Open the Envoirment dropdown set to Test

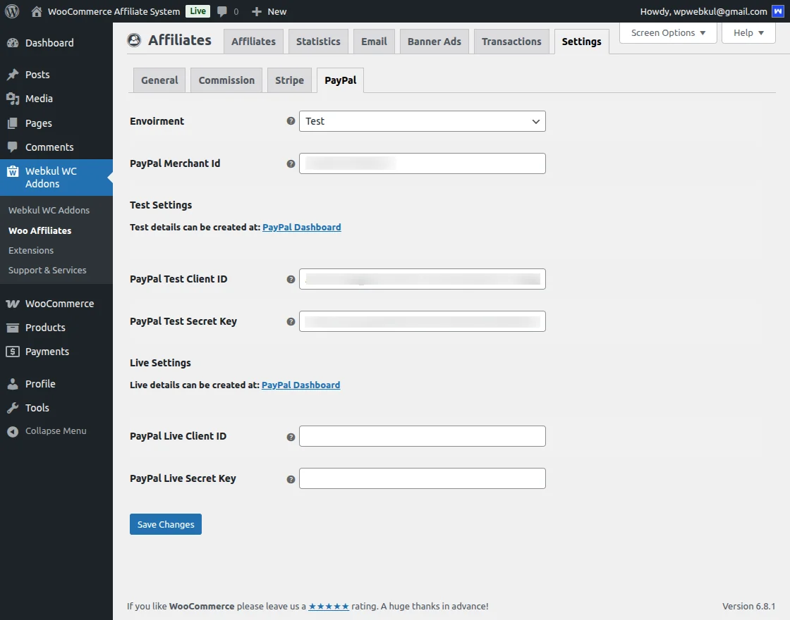coord(422,121)
